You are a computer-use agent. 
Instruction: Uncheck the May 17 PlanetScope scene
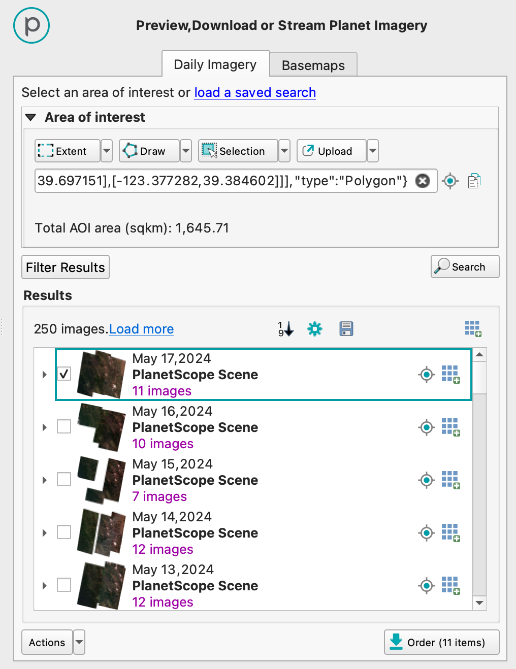click(64, 374)
